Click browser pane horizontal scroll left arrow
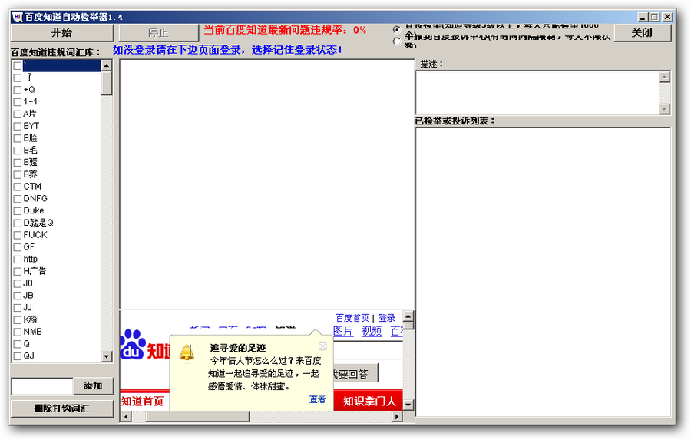691x440 pixels. tap(127, 416)
